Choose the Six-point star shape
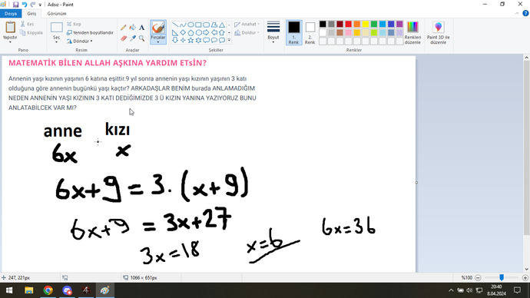 coord(198,40)
